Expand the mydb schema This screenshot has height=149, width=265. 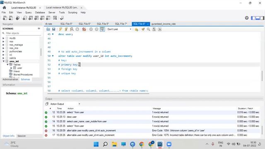pos(3,38)
